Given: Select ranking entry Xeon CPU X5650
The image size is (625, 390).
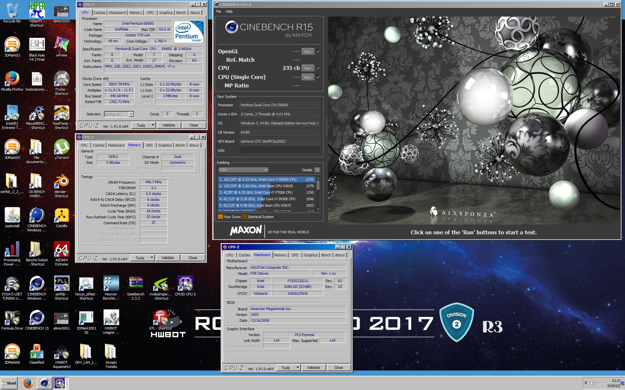Looking at the screenshot, I should [x=267, y=186].
